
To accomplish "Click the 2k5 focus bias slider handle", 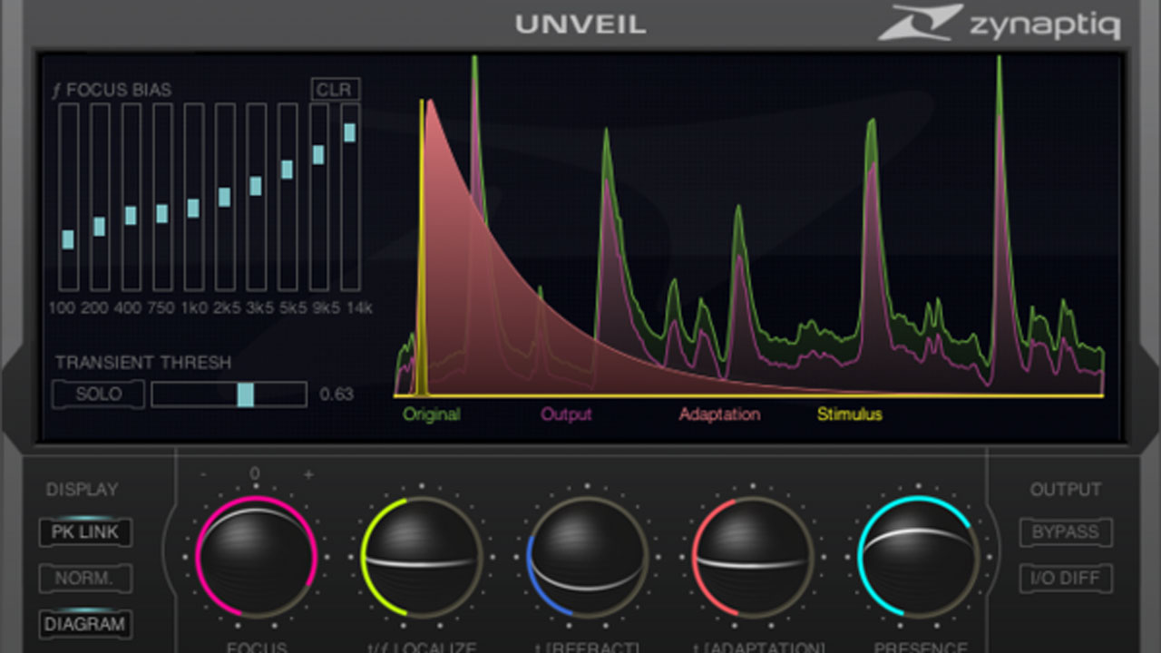I will pyautogui.click(x=224, y=197).
